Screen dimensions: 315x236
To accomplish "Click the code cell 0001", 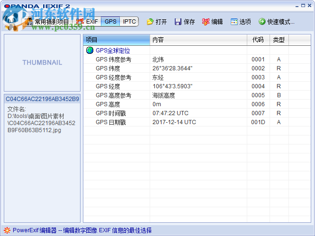I will pyautogui.click(x=258, y=59).
